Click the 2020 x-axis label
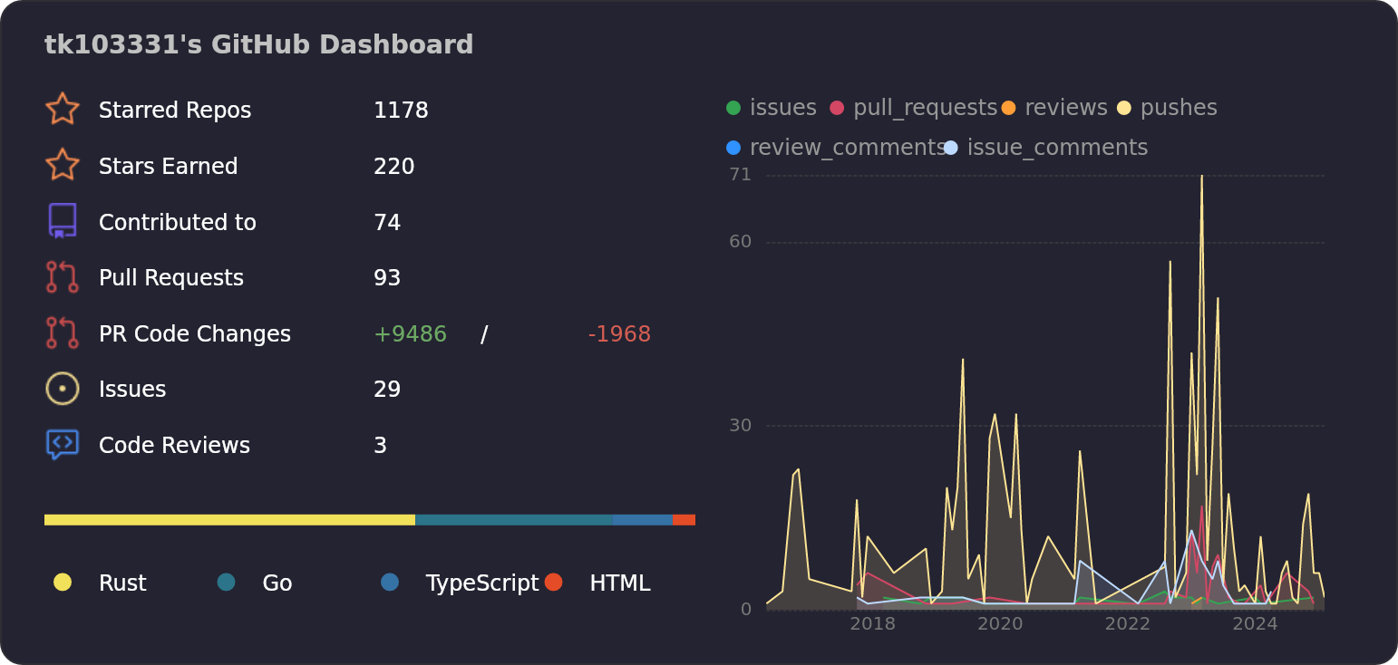 (x=1000, y=624)
